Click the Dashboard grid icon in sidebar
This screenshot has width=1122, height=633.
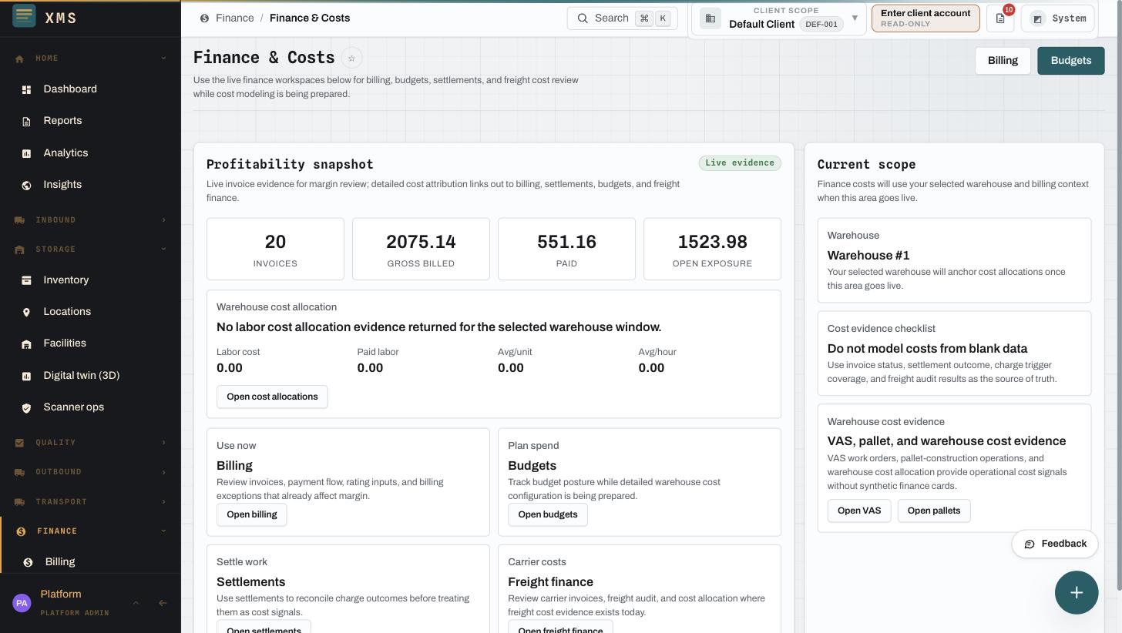click(x=26, y=89)
